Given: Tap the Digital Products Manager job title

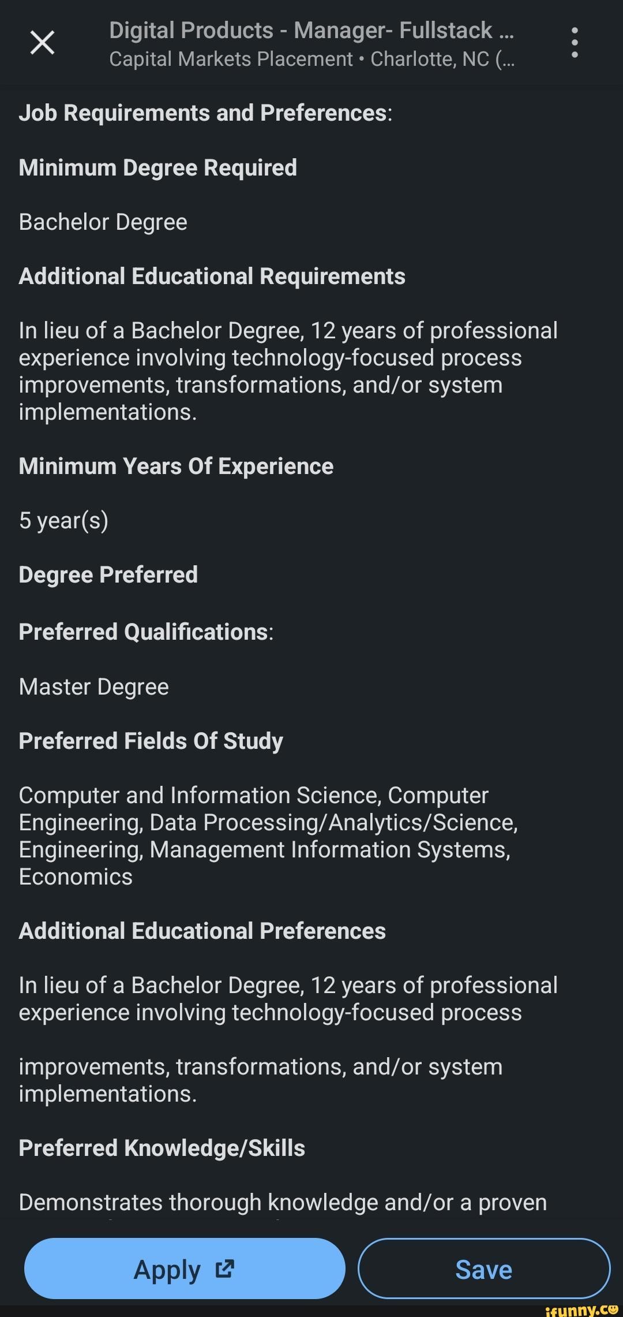Looking at the screenshot, I should point(311,30).
